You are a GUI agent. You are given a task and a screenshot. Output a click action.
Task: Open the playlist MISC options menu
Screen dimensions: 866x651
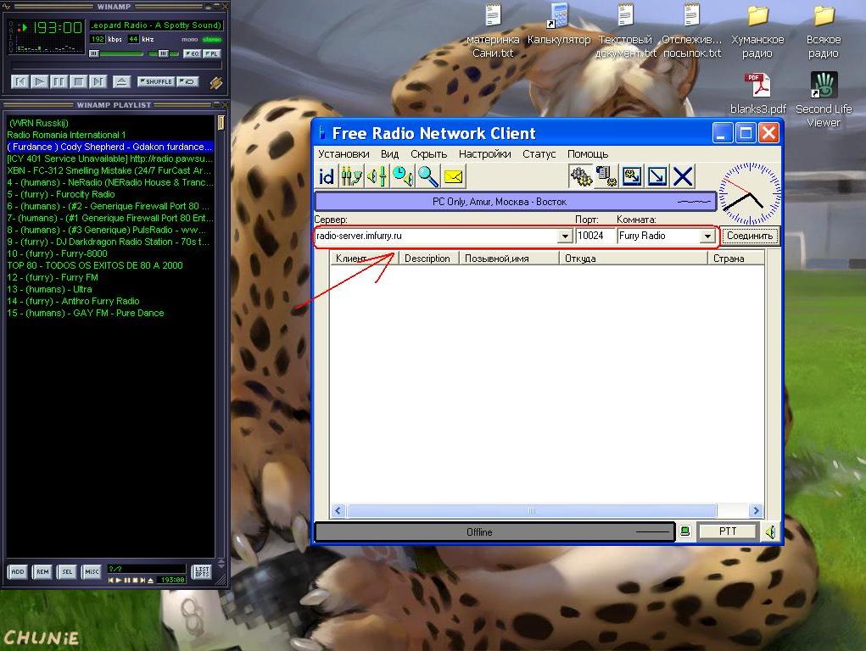pos(92,572)
